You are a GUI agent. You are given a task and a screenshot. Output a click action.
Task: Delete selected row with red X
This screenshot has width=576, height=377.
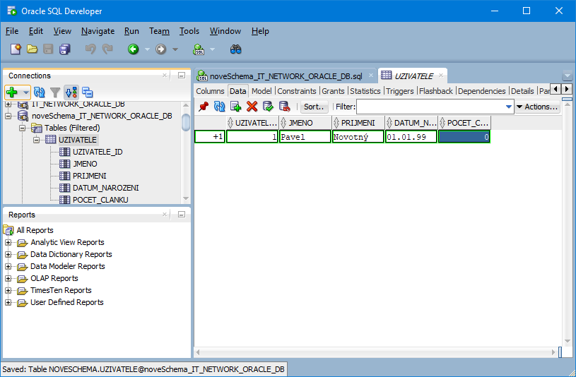pyautogui.click(x=252, y=107)
